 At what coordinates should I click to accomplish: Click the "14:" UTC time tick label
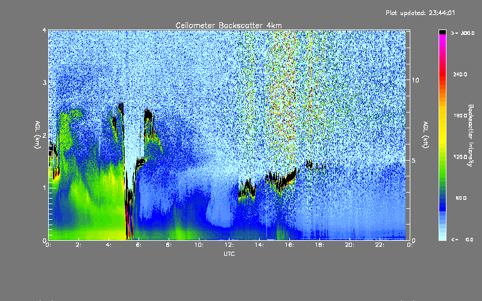259,245
